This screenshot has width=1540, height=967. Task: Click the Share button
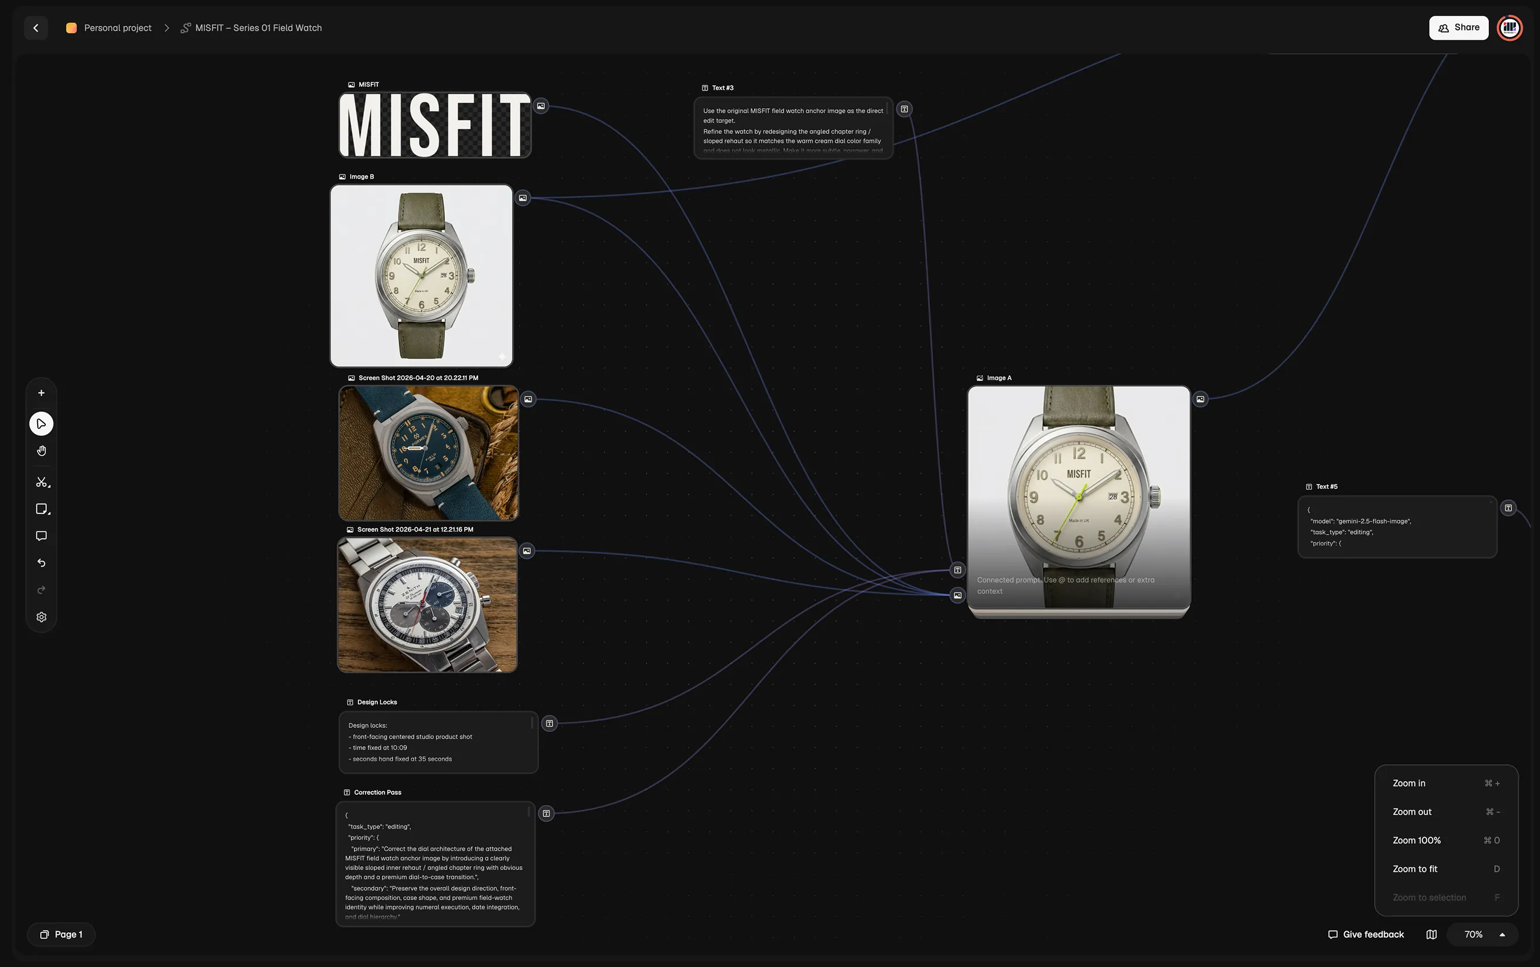coord(1458,28)
